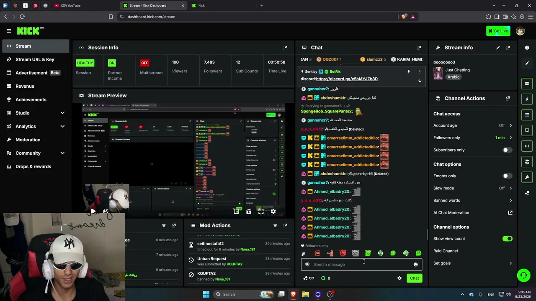Pop out the Chat panel

419,48
